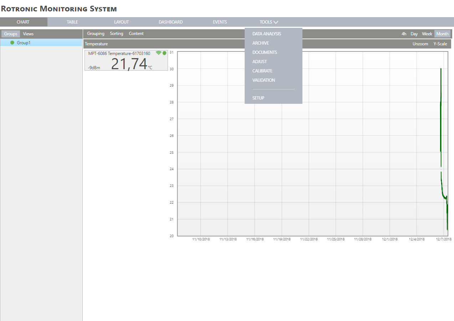The height and width of the screenshot is (321, 454).
Task: Click the 12/7/2018 date axis label
Action: tap(443, 239)
